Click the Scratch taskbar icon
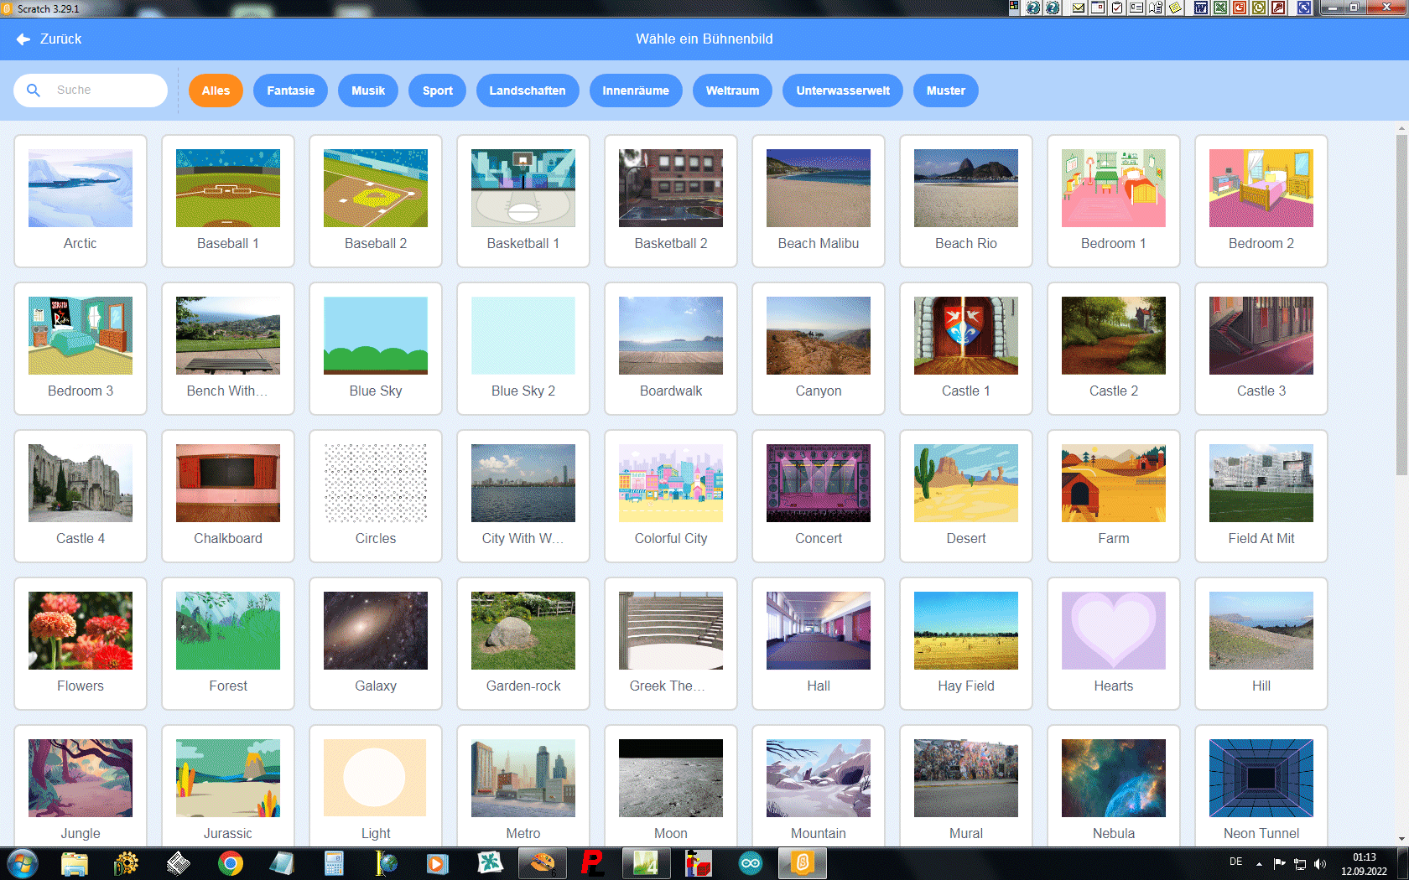The image size is (1409, 880). [x=803, y=863]
